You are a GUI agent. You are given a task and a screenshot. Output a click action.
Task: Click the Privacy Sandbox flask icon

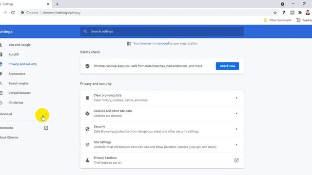(87, 160)
